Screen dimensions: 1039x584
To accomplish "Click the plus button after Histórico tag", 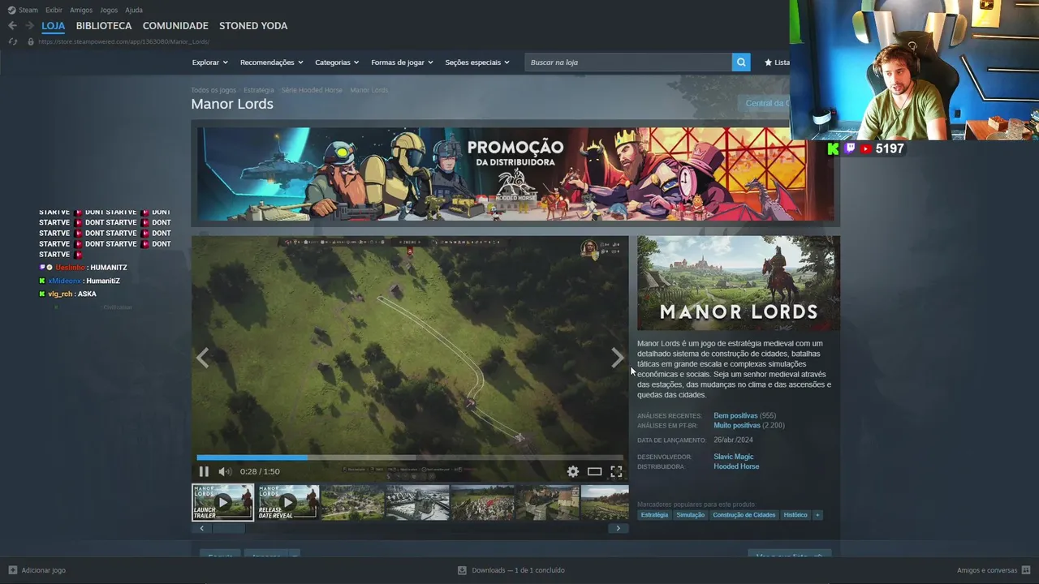I will [x=817, y=515].
